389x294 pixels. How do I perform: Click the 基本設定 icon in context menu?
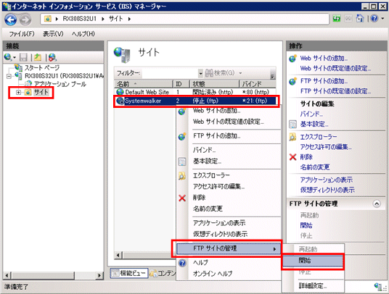coord(182,161)
